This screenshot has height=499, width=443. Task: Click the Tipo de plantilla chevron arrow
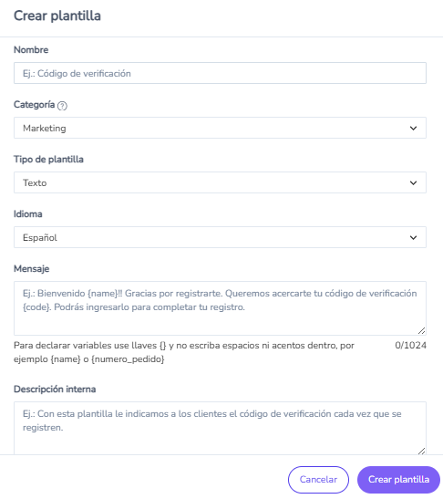[x=413, y=183]
